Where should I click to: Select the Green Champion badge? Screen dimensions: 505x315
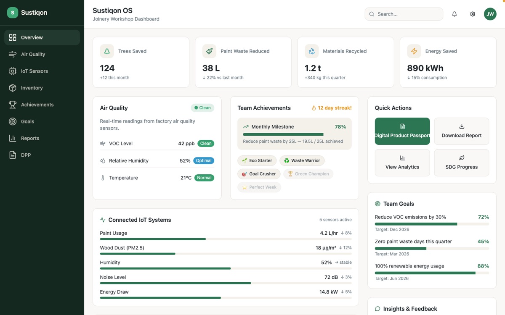tap(308, 174)
